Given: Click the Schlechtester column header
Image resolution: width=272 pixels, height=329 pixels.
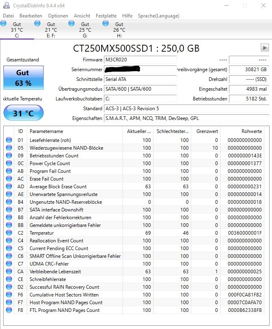Looking at the screenshot, I should pyautogui.click(x=172, y=131).
